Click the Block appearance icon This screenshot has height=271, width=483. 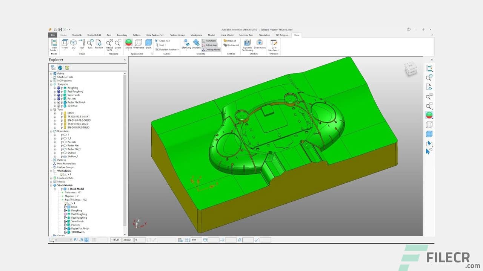point(148,43)
